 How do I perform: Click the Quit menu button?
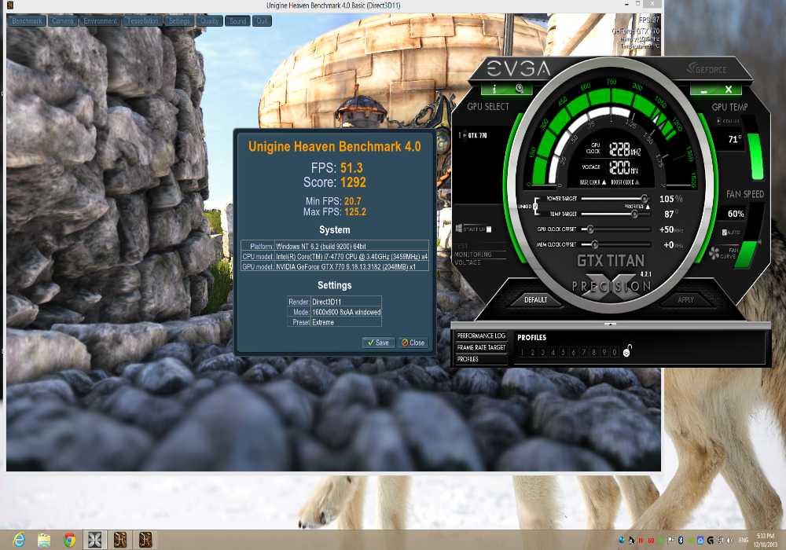coord(263,21)
